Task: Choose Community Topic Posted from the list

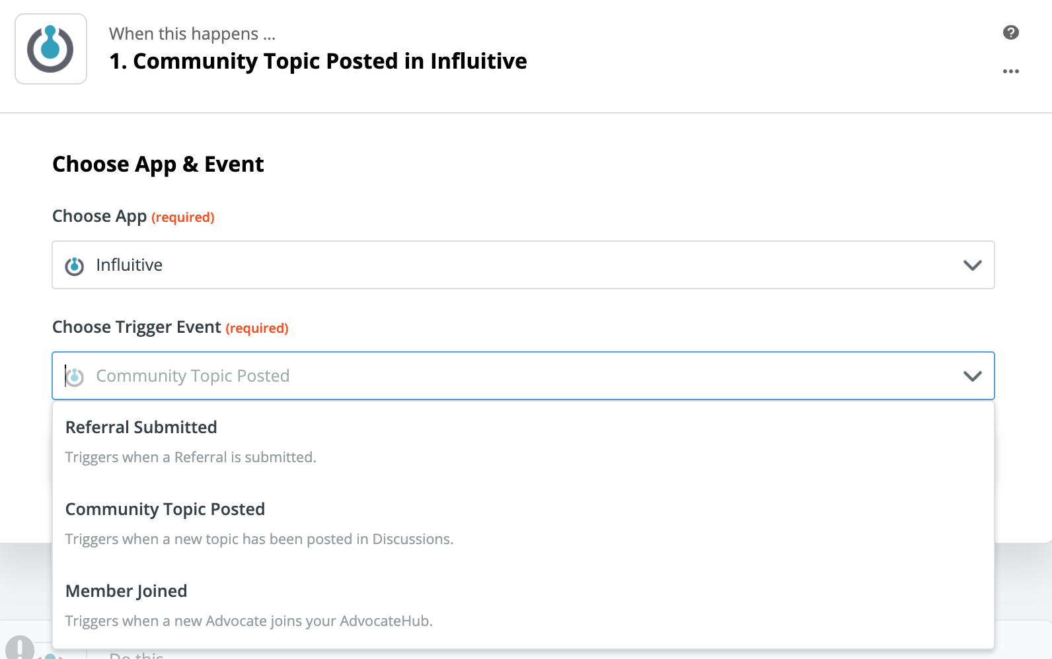Action: [x=165, y=510]
